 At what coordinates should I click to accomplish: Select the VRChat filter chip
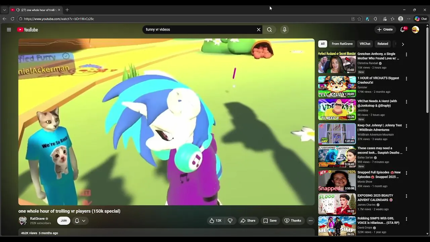click(x=365, y=44)
